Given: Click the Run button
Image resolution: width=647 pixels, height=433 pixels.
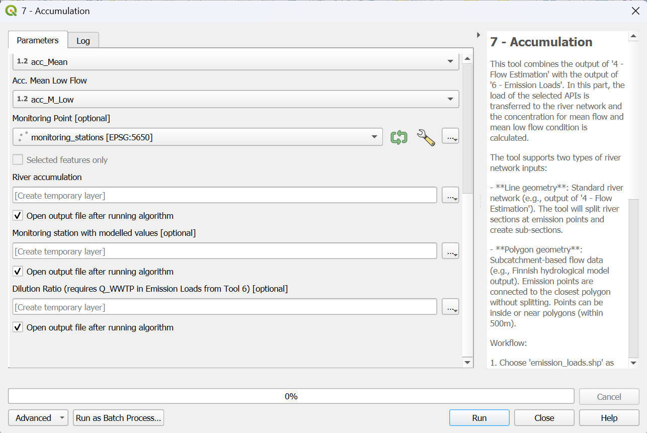Looking at the screenshot, I should [x=479, y=418].
